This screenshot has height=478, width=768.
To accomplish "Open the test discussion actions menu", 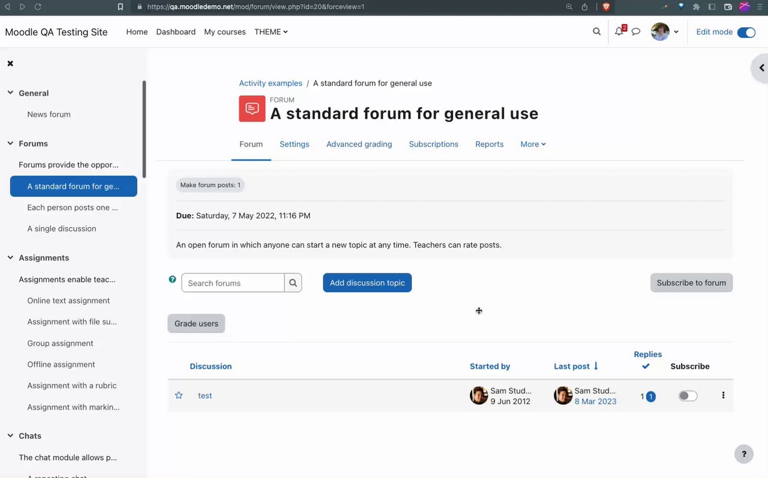I will click(723, 395).
